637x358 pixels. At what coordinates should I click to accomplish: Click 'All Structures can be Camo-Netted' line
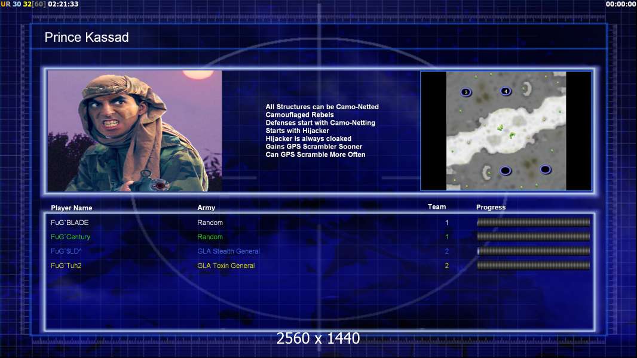tap(322, 107)
